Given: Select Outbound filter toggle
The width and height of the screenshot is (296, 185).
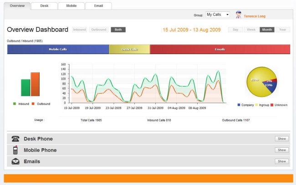Looking at the screenshot, I should (x=99, y=30).
